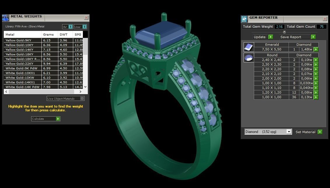The height and width of the screenshot is (188, 330).
Task: Toggle the GV library switch
Action: [68, 27]
